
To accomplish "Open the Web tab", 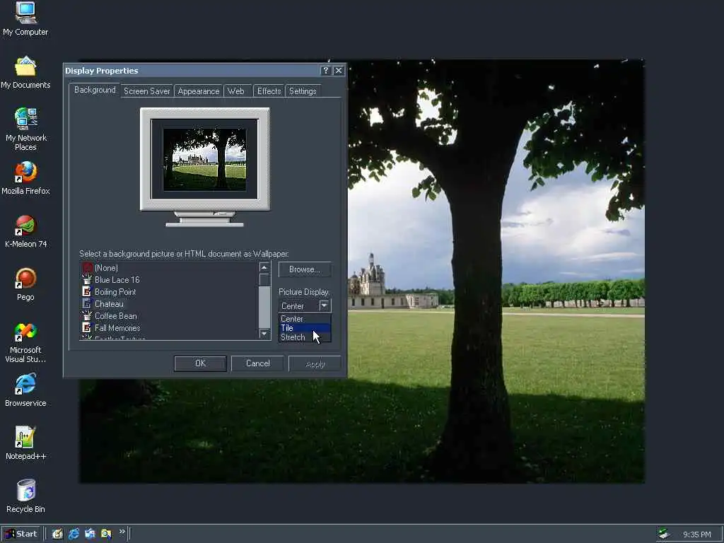I will click(236, 91).
